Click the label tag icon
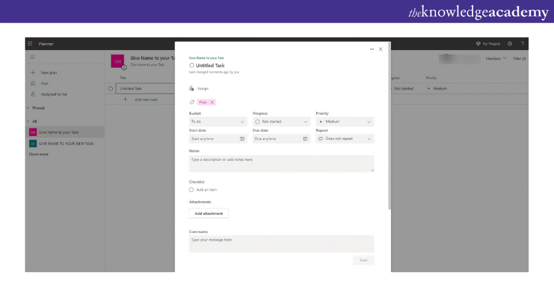554x293 pixels. point(192,102)
